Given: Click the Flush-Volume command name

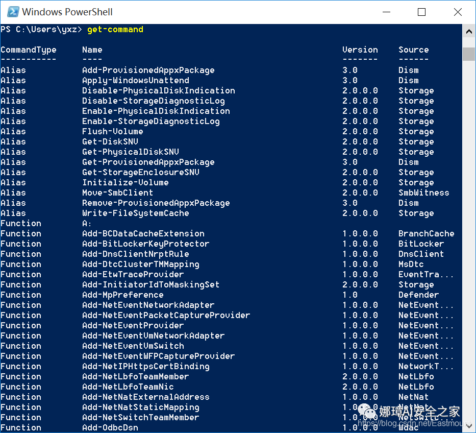Looking at the screenshot, I should point(113,132).
